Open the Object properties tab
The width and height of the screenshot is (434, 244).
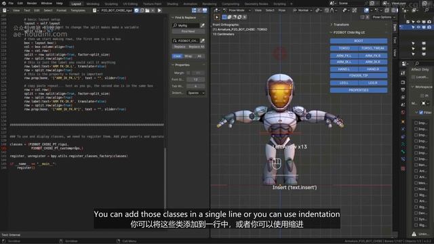tap(403, 122)
